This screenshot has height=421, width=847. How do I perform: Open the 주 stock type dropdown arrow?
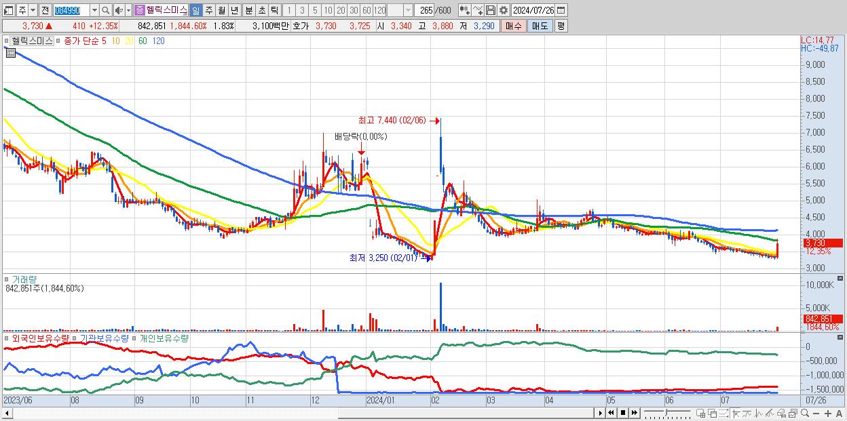pyautogui.click(x=33, y=10)
